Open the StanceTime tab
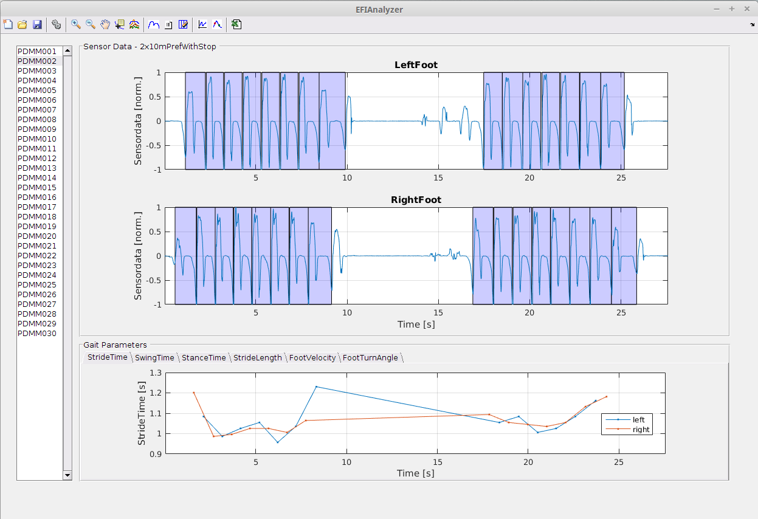 [204, 357]
